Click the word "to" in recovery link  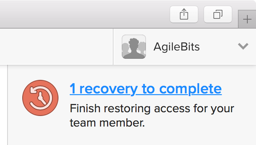pyautogui.click(x=148, y=89)
